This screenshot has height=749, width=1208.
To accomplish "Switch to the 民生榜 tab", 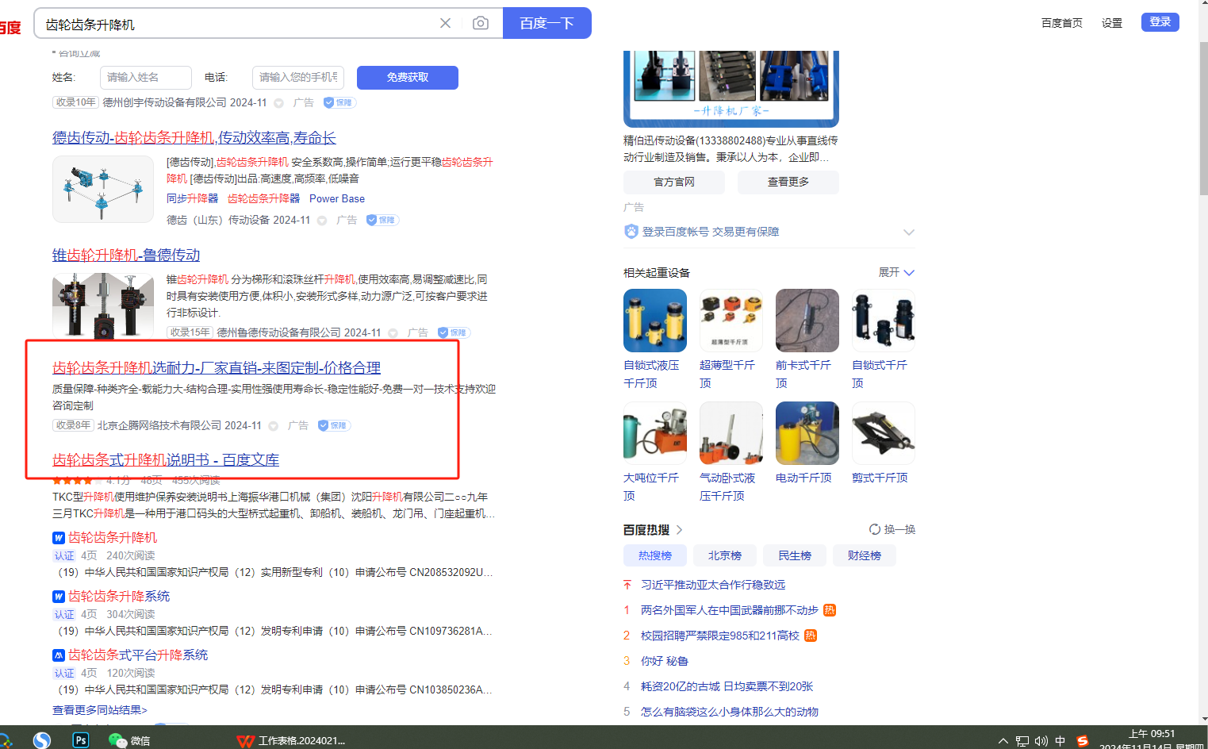I will [x=794, y=555].
